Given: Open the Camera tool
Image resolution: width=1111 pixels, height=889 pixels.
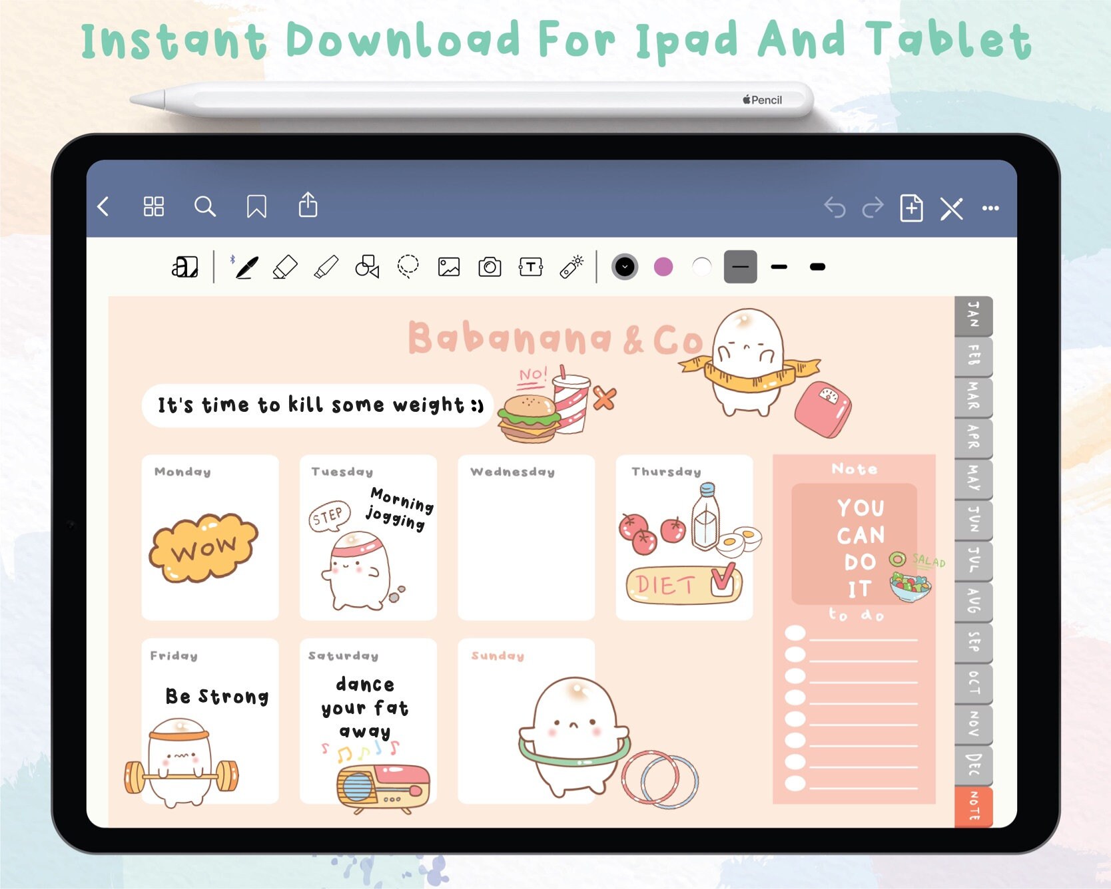Looking at the screenshot, I should coord(490,267).
